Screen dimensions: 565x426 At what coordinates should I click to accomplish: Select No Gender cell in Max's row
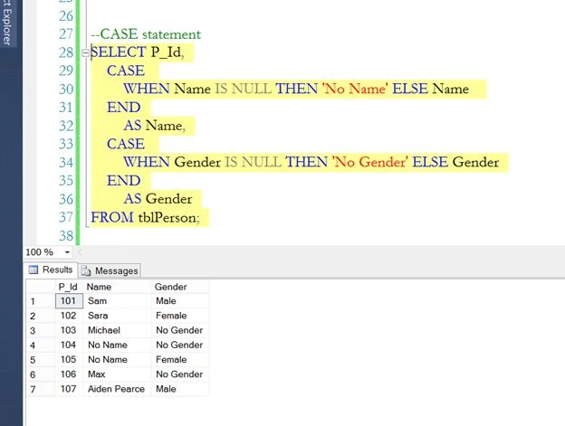click(180, 374)
